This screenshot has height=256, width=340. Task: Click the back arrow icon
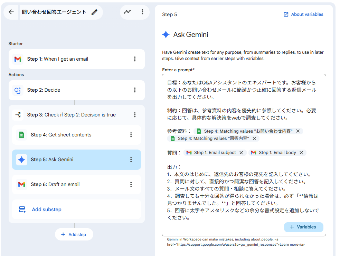(11, 12)
